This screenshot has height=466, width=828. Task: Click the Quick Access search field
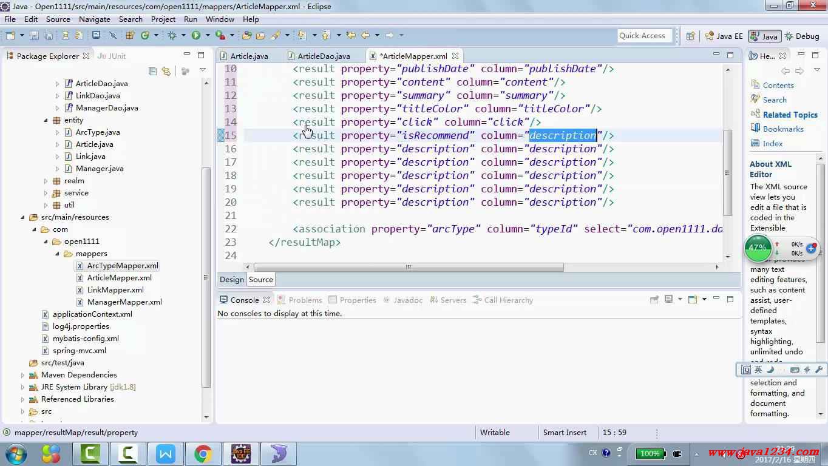(645, 36)
